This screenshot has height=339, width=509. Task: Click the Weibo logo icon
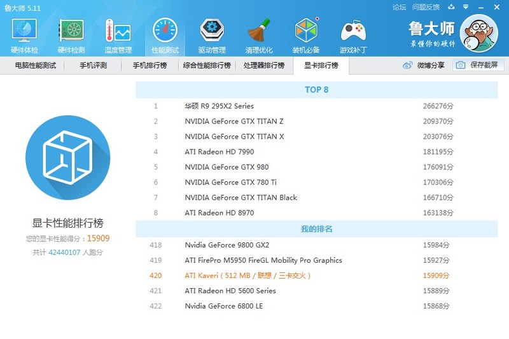click(x=407, y=66)
